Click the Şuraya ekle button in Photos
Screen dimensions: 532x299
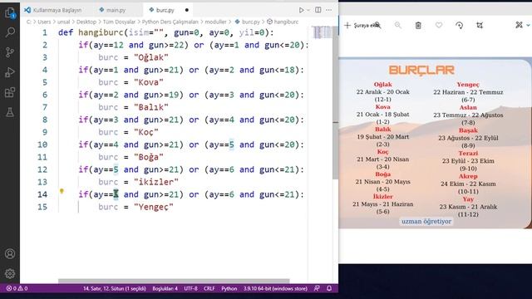[x=362, y=26]
